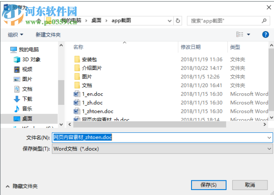Screen dimensions: 274x195
Task: Click the search magnifier icon
Action: [264, 21]
